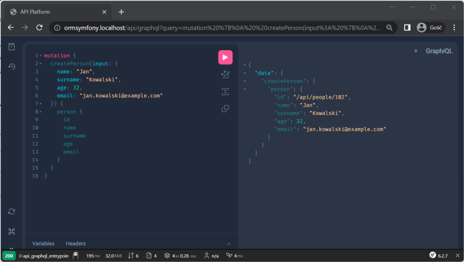Image resolution: width=464 pixels, height=262 pixels.
Task: Click the surname "Kowalski" in query
Action: tap(102, 80)
